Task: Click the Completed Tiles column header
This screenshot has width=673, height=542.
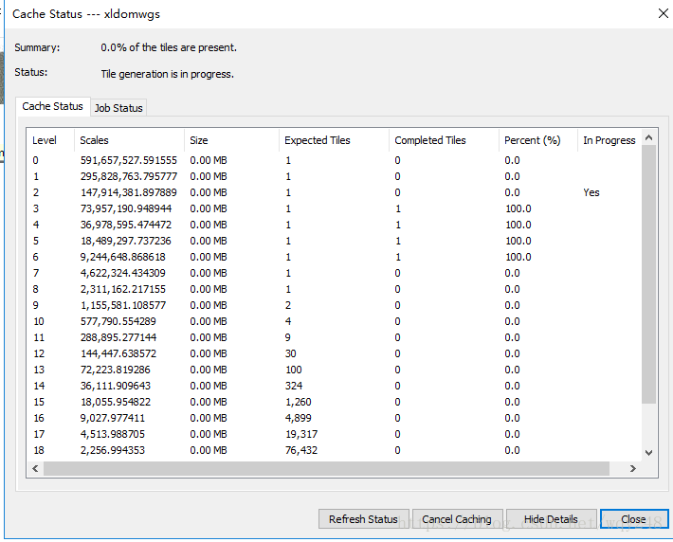Action: tap(444, 140)
